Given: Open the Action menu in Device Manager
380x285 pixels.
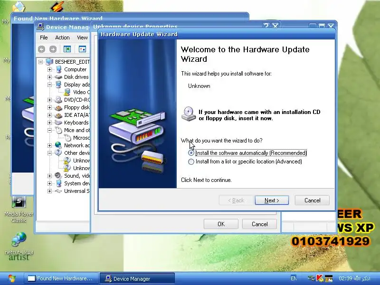Looking at the screenshot, I should coord(62,38).
